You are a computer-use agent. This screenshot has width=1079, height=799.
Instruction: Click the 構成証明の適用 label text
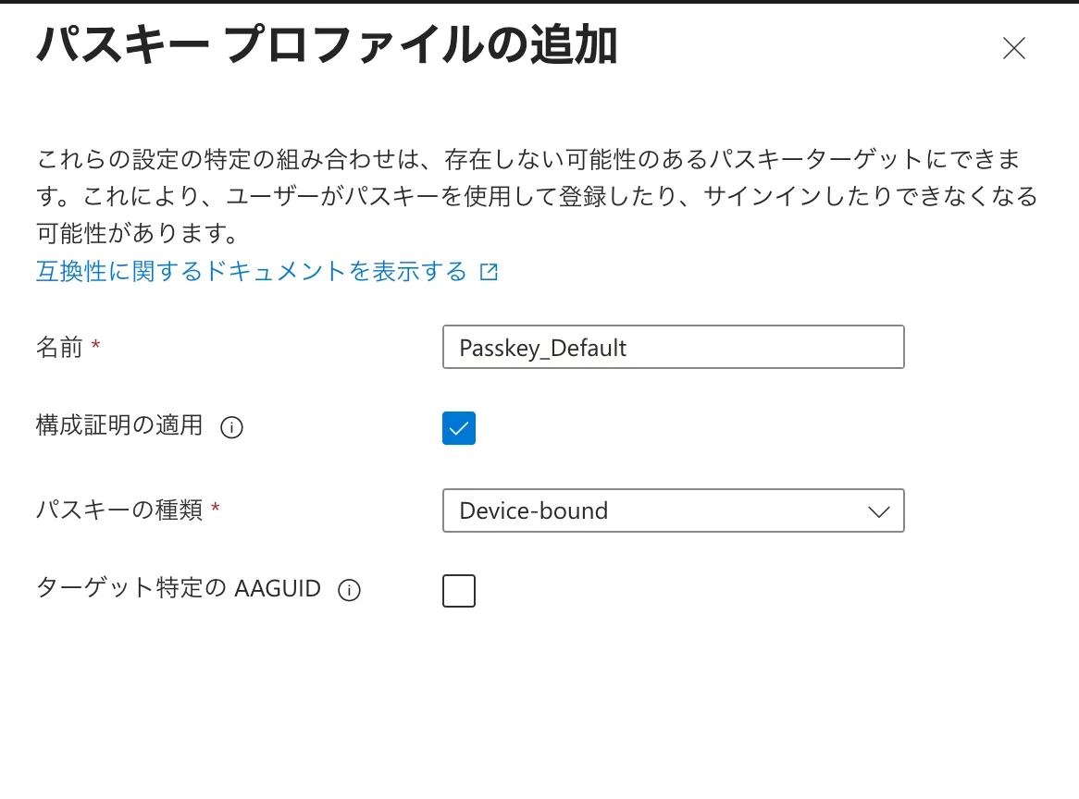pos(119,425)
